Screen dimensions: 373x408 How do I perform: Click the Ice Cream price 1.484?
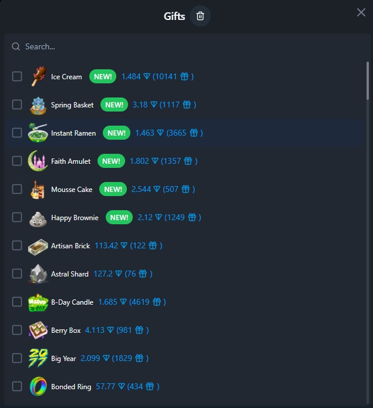(x=131, y=76)
